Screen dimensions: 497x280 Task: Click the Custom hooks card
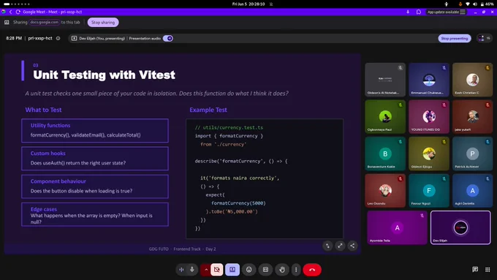coord(95,158)
